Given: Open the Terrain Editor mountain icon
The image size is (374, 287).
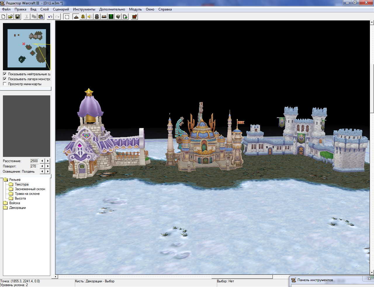Looking at the screenshot, I should point(76,17).
